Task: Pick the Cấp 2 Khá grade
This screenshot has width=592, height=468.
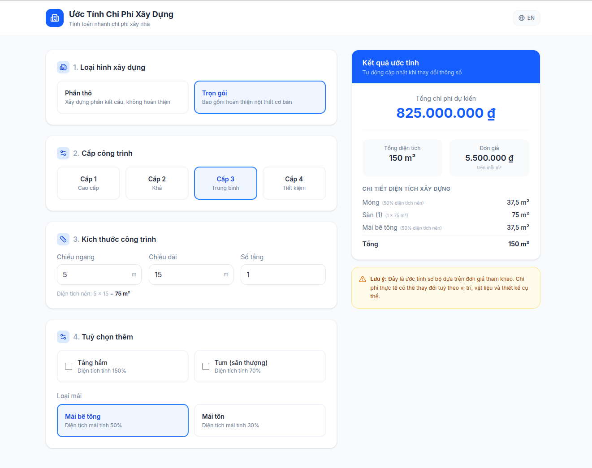Action: coord(157,183)
